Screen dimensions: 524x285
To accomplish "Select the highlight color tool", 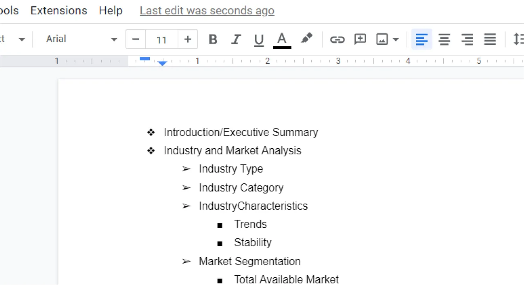I will (306, 39).
